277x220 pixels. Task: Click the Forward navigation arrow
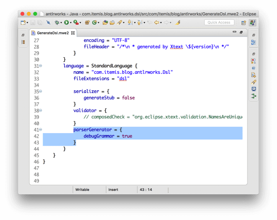pyautogui.click(x=166, y=23)
